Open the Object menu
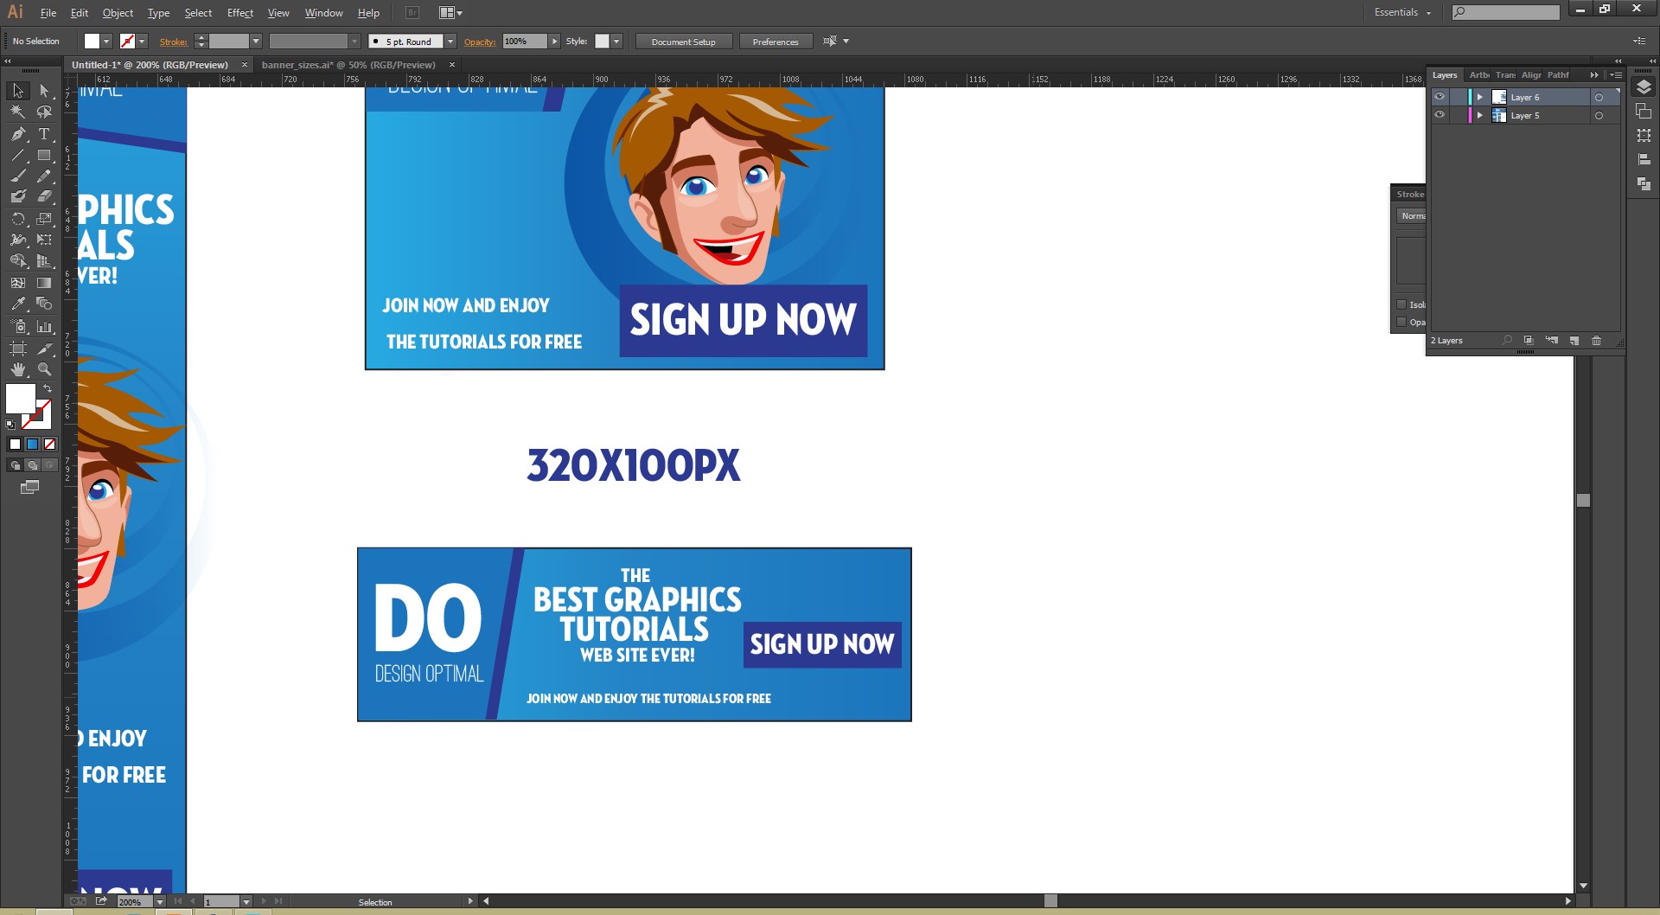This screenshot has height=915, width=1660. pos(118,13)
